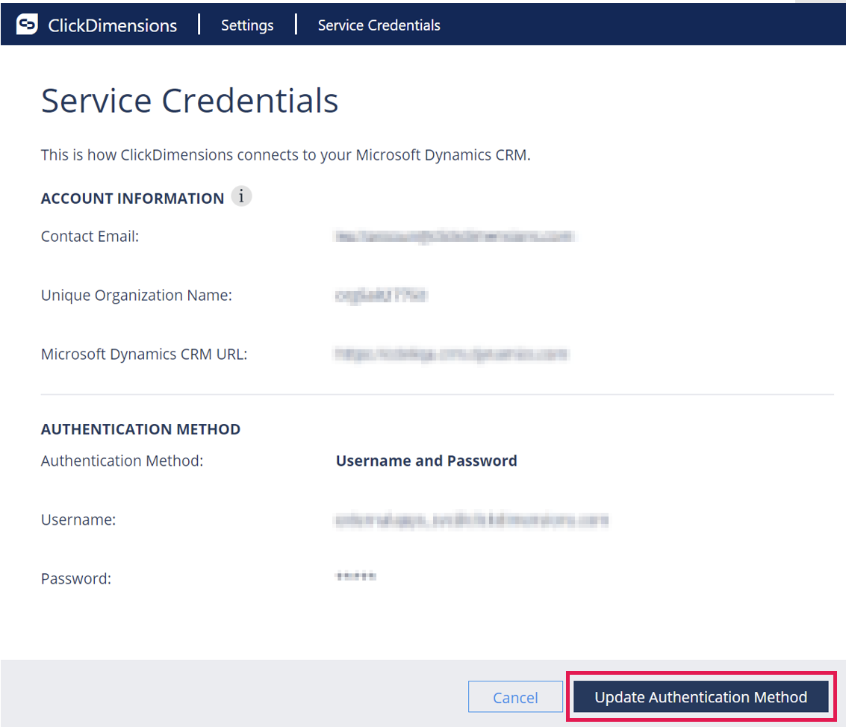Click the Microsoft Dynamics CRM URL label
This screenshot has width=846, height=727.
click(x=144, y=354)
